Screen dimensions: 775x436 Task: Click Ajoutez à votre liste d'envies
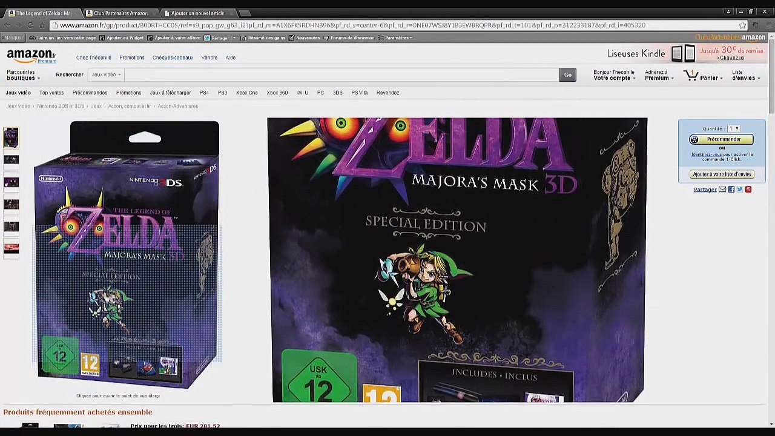click(721, 174)
